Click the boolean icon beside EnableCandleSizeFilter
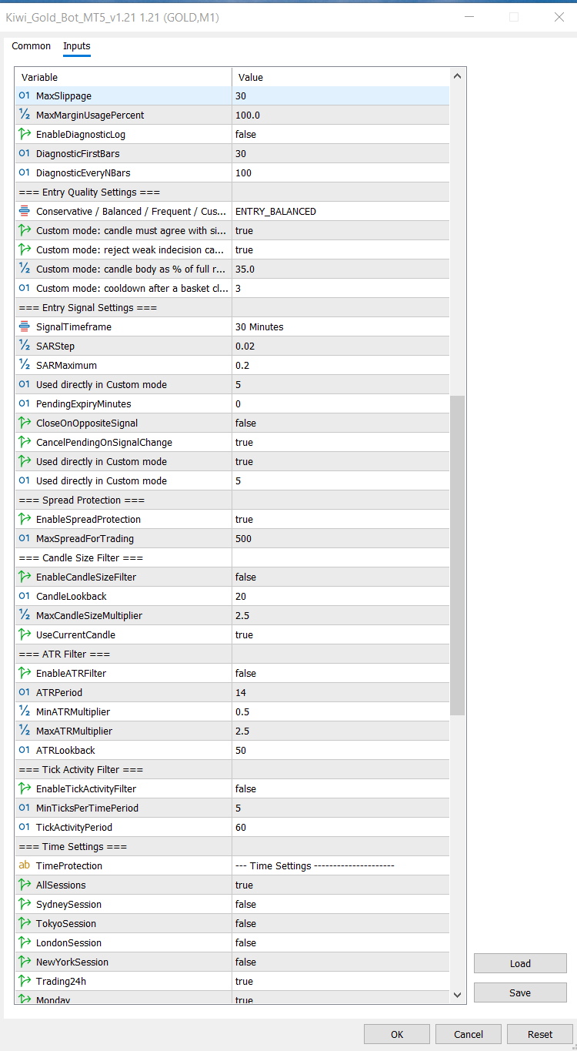Viewport: 577px width, 1051px height. pyautogui.click(x=24, y=577)
